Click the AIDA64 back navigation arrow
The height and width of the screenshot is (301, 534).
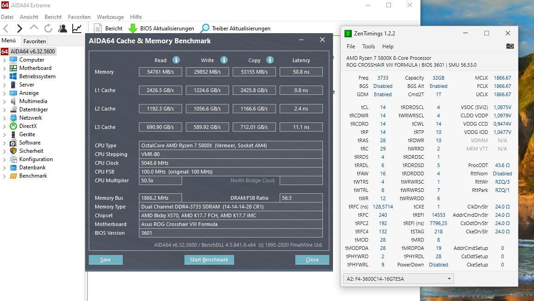click(x=6, y=28)
